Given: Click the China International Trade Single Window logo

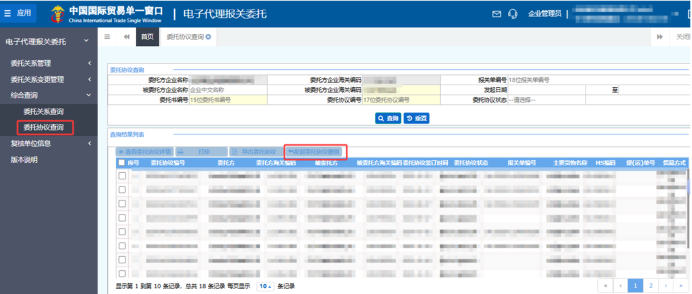Looking at the screenshot, I should pos(107,14).
